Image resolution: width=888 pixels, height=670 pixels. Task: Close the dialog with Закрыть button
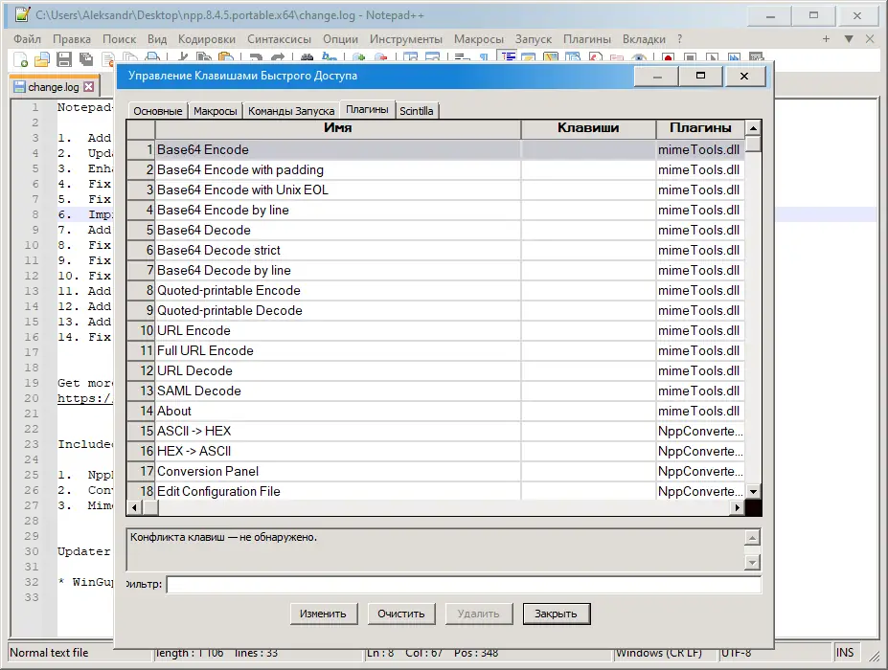556,614
